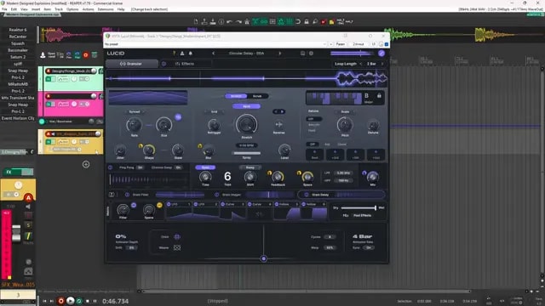Open the Grid dropdown above Retrigger
This screenshot has width=545, height=306.
coord(215,111)
